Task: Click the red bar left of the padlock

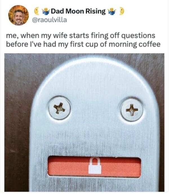Action: click(x=68, y=166)
